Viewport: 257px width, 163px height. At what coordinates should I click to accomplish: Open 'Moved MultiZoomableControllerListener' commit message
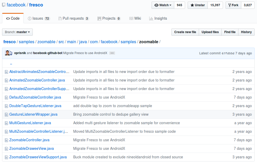pyautogui.click(x=125, y=132)
